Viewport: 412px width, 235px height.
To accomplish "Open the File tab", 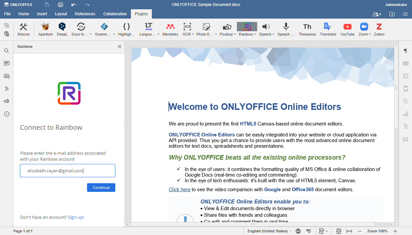I will tap(7, 14).
